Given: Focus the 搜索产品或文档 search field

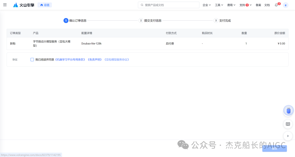Looking at the screenshot, I should [x=169, y=5].
